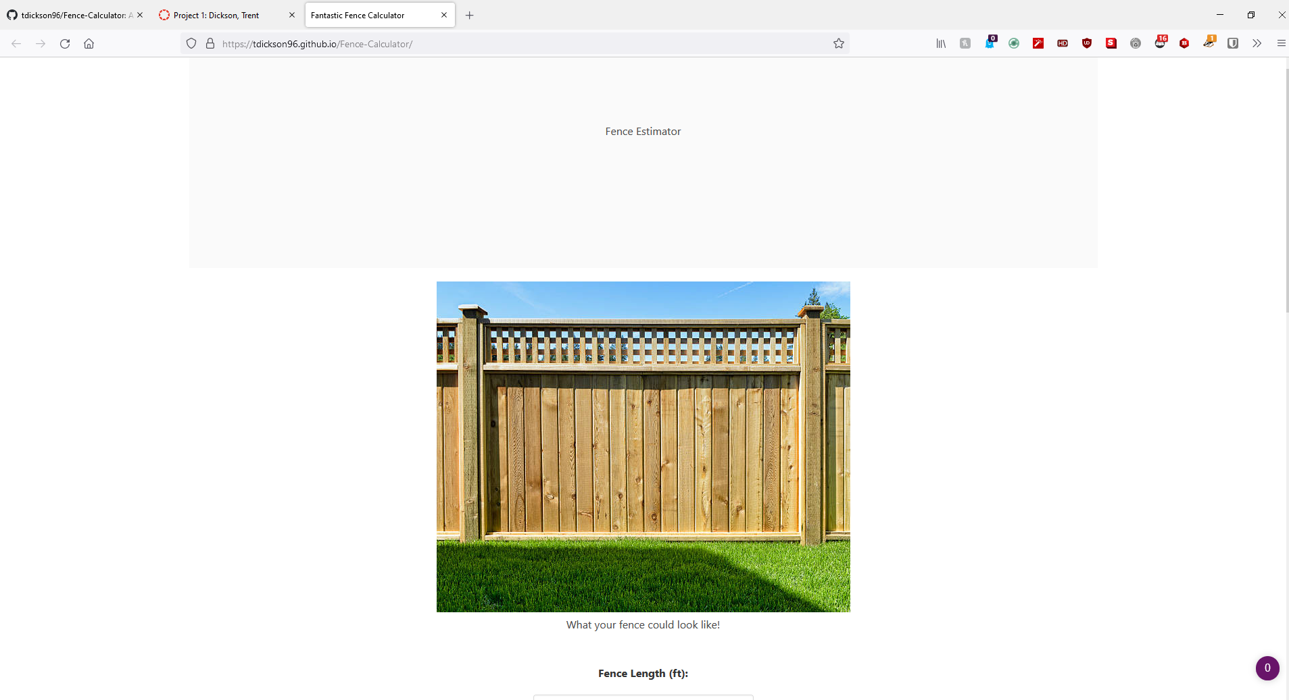Go back to the previous page
The height and width of the screenshot is (700, 1289).
16,44
